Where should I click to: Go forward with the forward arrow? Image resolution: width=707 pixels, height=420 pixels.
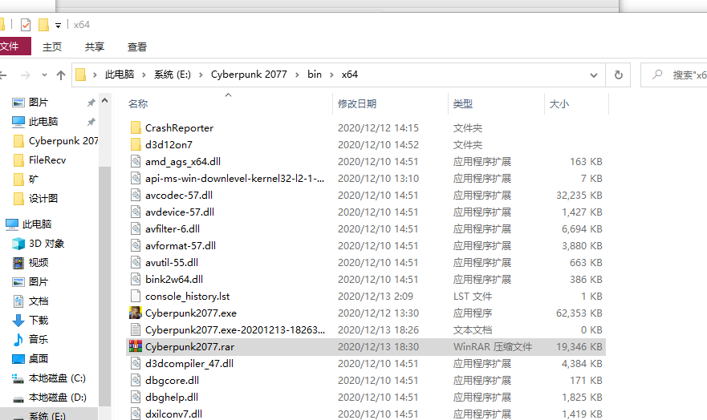point(26,75)
